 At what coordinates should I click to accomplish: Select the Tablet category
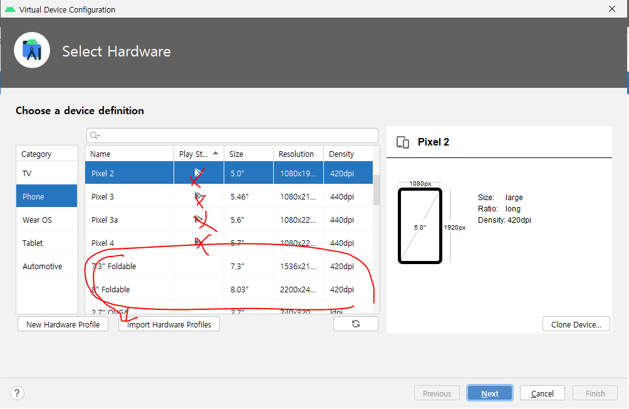click(47, 243)
